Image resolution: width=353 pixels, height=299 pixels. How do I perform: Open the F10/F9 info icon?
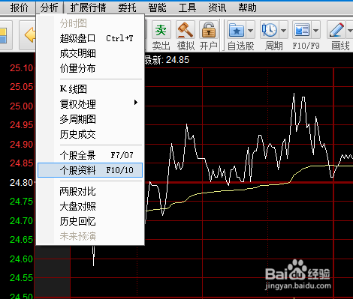coord(302,30)
